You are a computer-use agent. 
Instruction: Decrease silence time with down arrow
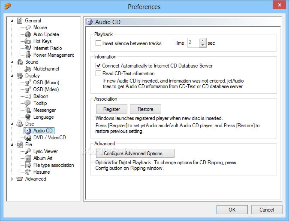[x=202, y=45]
